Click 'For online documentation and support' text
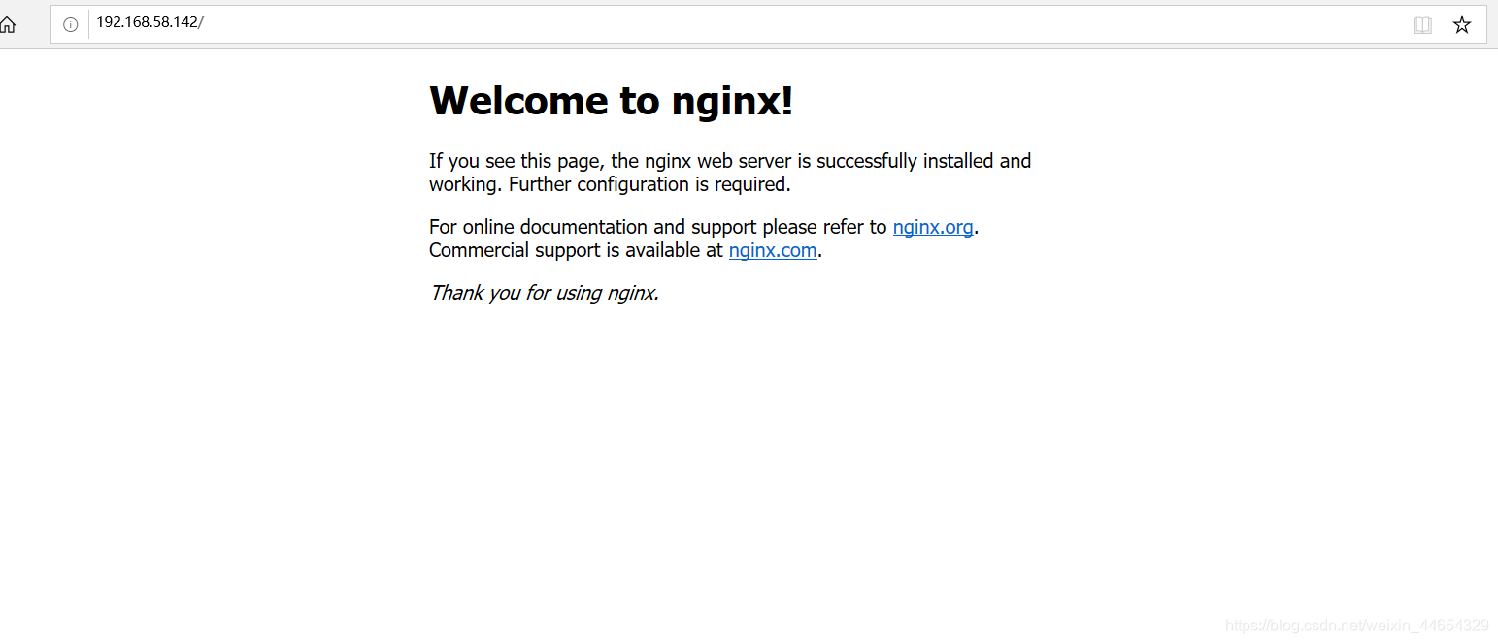The image size is (1498, 643). [593, 227]
